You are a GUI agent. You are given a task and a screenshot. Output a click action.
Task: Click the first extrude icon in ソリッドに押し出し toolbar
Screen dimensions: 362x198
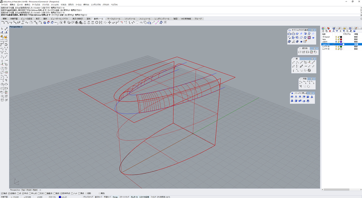[x=292, y=97]
